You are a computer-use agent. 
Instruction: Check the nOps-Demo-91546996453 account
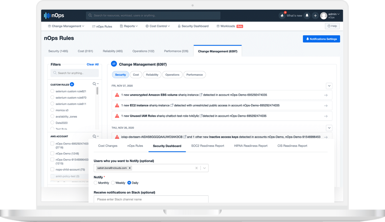[52, 159]
